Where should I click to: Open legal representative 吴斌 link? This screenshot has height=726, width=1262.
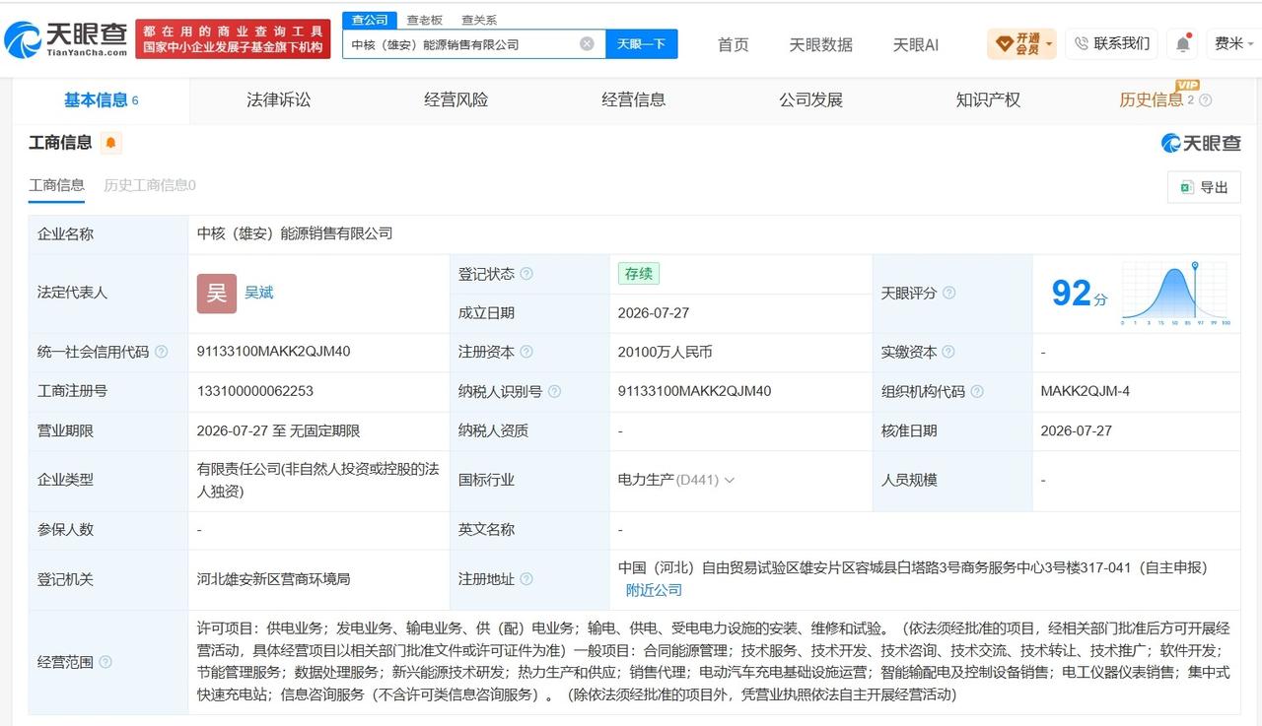[259, 293]
